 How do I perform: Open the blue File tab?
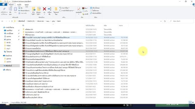click(x=3, y=5)
